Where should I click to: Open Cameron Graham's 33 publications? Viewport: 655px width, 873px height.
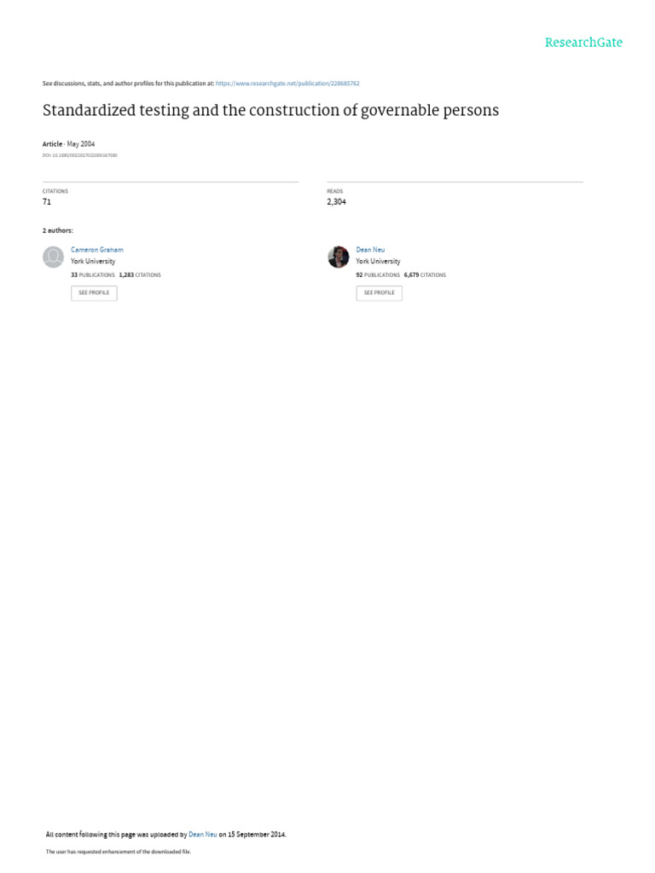click(x=92, y=275)
